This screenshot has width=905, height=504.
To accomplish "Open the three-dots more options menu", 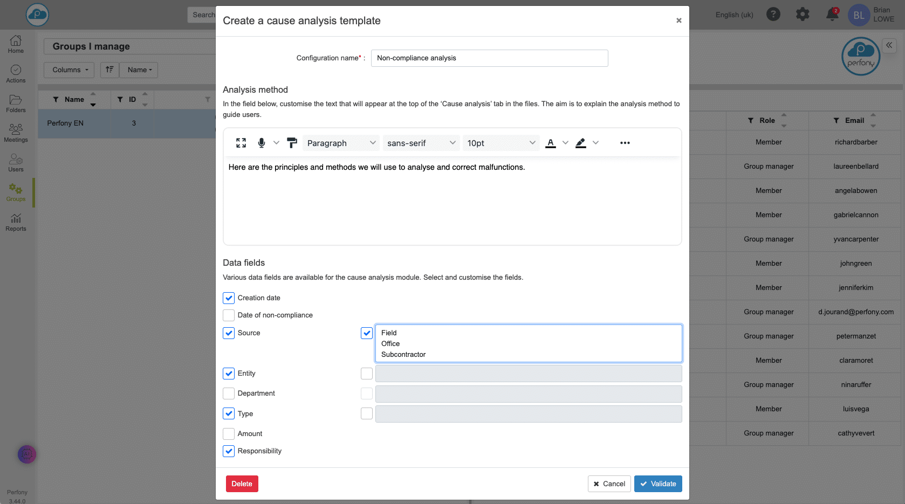I will [625, 143].
